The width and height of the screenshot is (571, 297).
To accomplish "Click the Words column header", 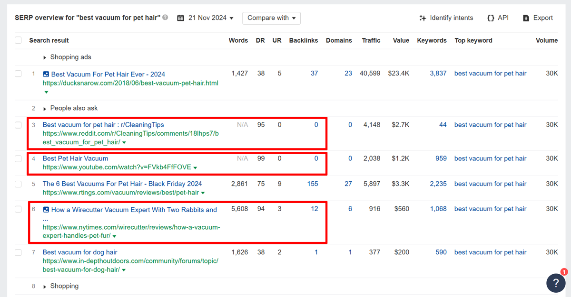I will (238, 40).
